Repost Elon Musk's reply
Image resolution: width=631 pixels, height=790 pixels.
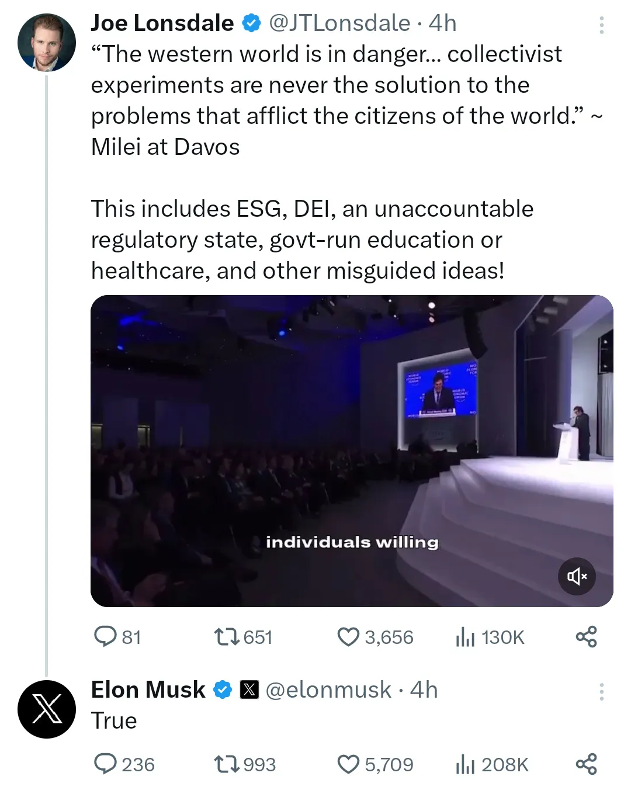coord(227,764)
